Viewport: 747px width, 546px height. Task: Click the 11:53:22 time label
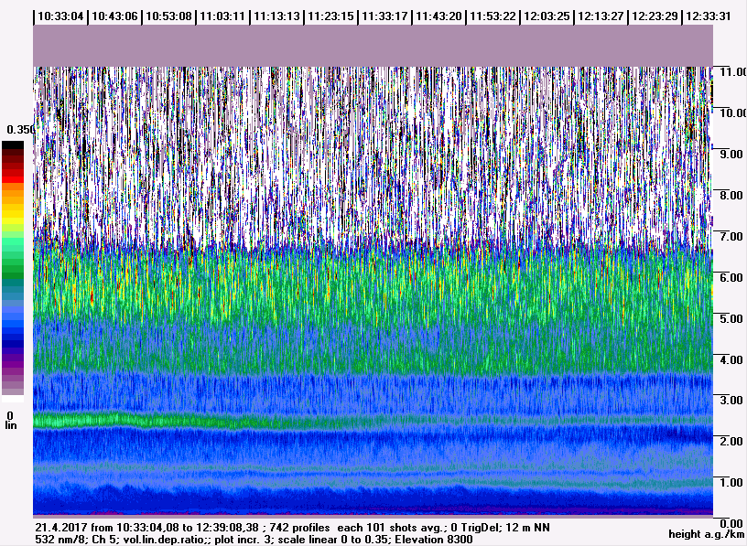pyautogui.click(x=493, y=16)
